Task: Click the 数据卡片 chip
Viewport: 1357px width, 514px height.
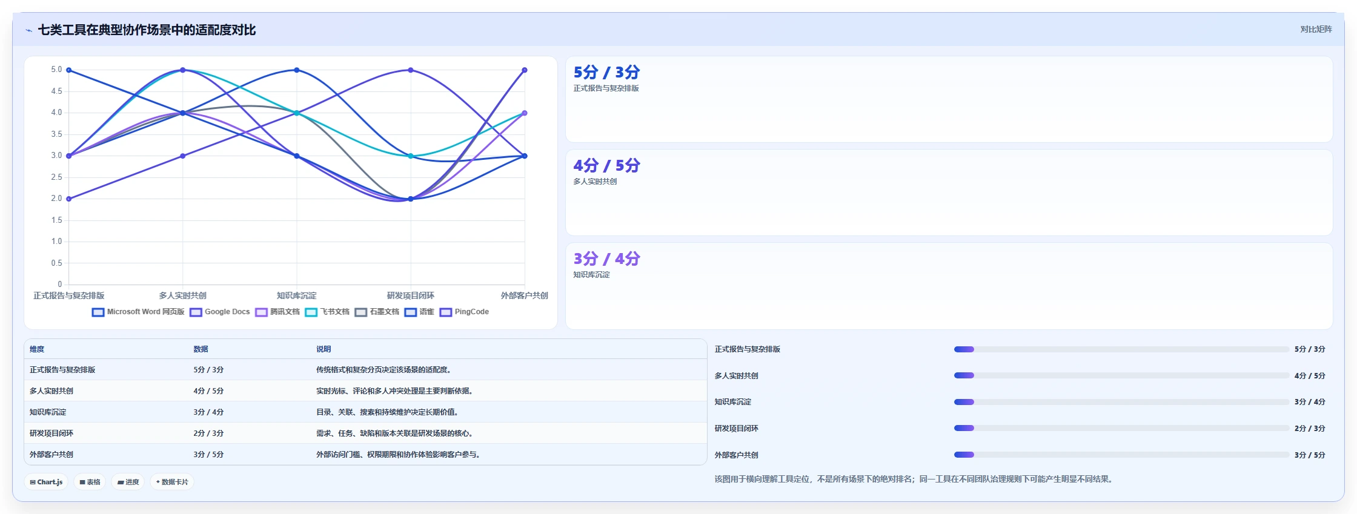Action: click(172, 482)
